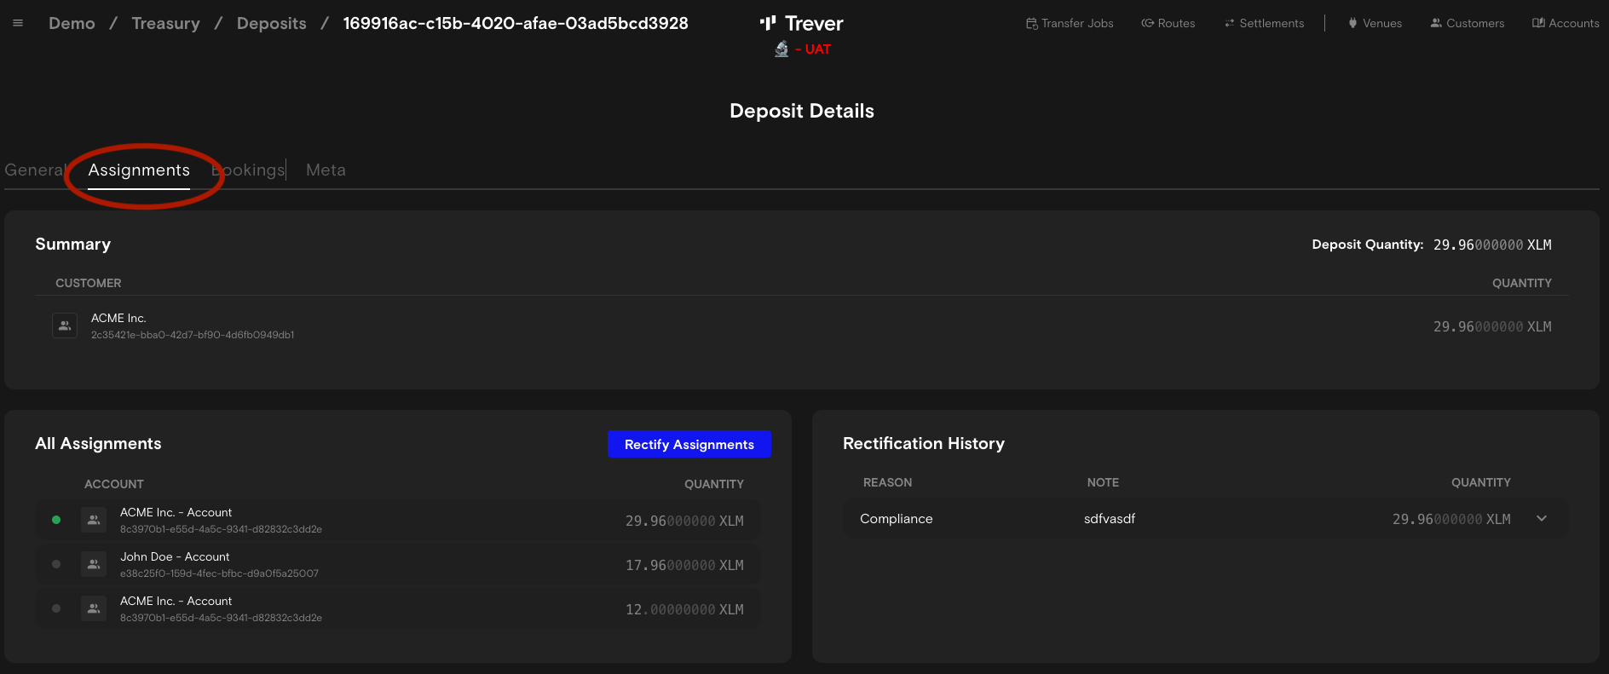Switch to the General tab
Image resolution: width=1609 pixels, height=674 pixels.
click(x=34, y=170)
